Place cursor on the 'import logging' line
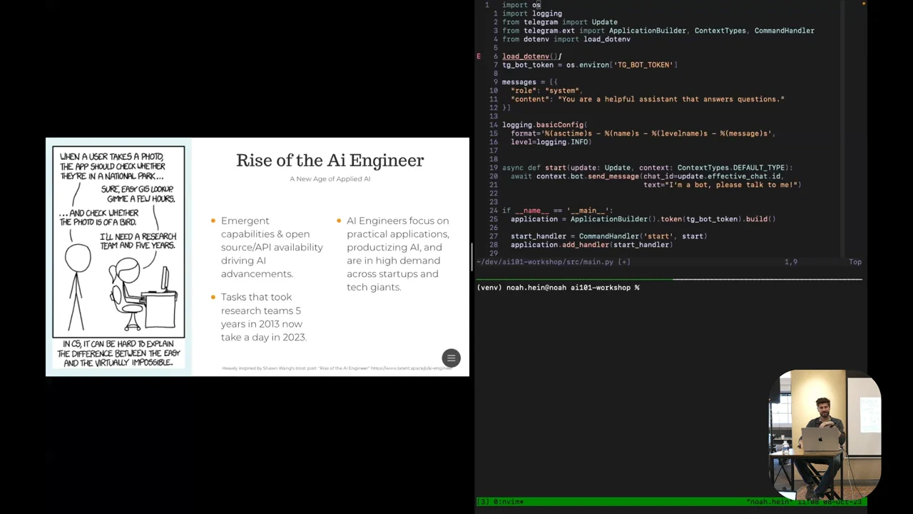Screen dimensions: 913x514 coord(532,14)
